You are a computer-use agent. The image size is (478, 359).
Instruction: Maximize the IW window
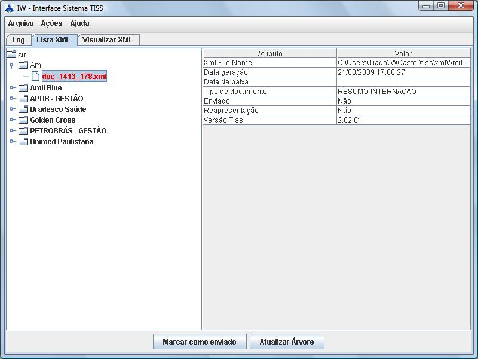click(441, 6)
